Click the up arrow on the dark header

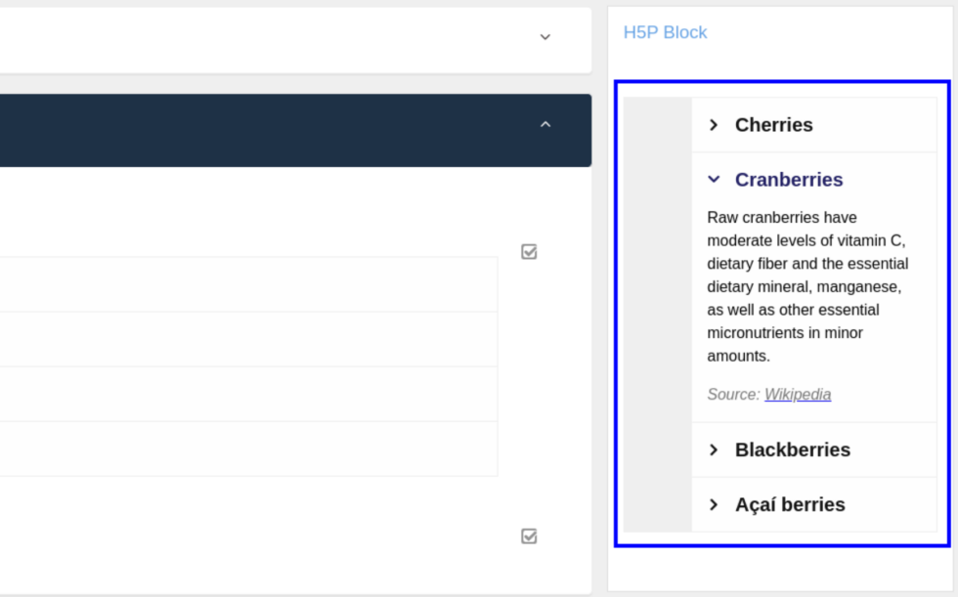point(545,125)
